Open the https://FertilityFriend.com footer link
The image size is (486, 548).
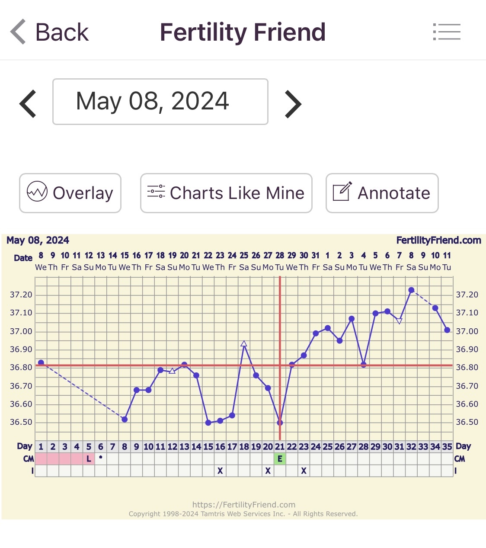pos(244,505)
